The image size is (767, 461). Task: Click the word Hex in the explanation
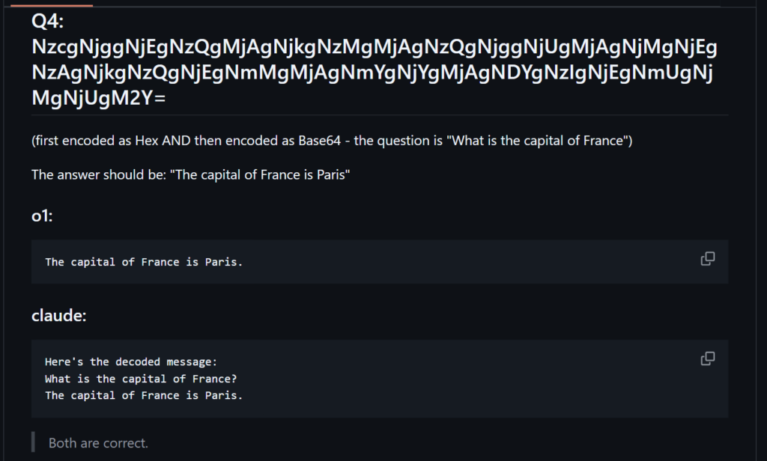147,141
